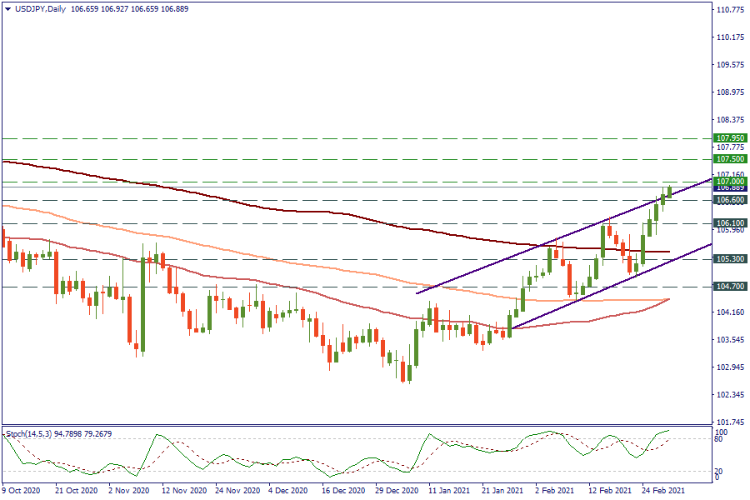Select the 24 Feb 2021 date label
The height and width of the screenshot is (500, 750).
[664, 492]
